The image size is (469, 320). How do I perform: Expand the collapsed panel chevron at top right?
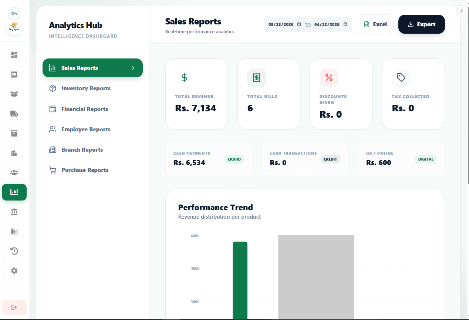pyautogui.click(x=462, y=11)
